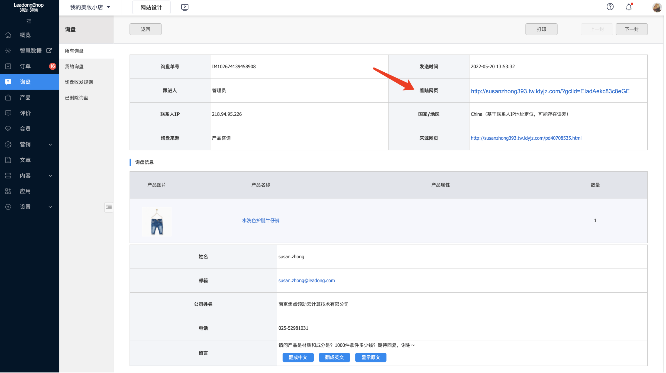Collapse the sidebar with the hamburger icon
Screen dimensions: 666x373
point(29,21)
